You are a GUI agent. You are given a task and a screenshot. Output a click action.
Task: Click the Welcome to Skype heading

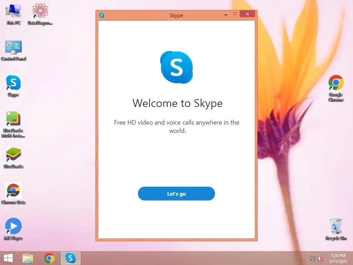tap(178, 103)
